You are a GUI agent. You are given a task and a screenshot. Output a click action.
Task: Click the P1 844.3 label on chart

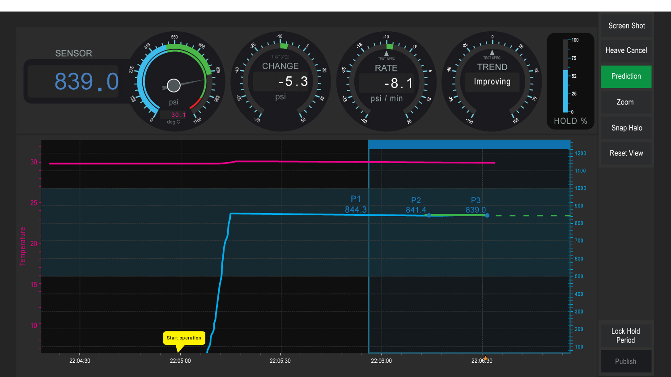coord(356,205)
